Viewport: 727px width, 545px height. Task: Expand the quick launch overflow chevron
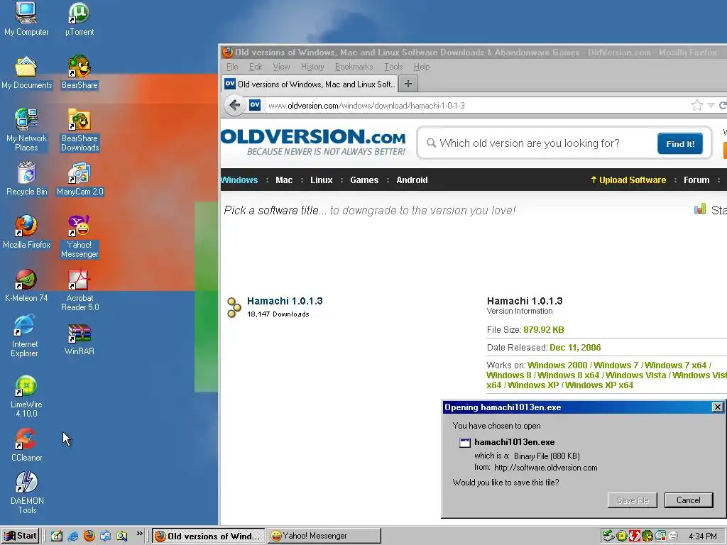tap(139, 534)
